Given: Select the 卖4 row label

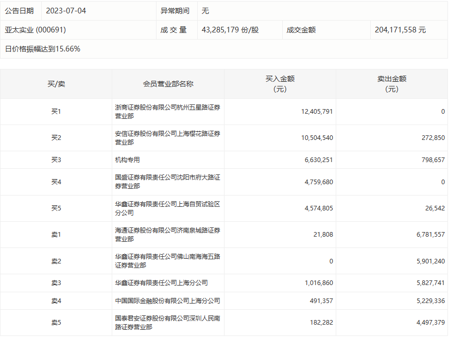Looking at the screenshot, I should coord(56,301).
